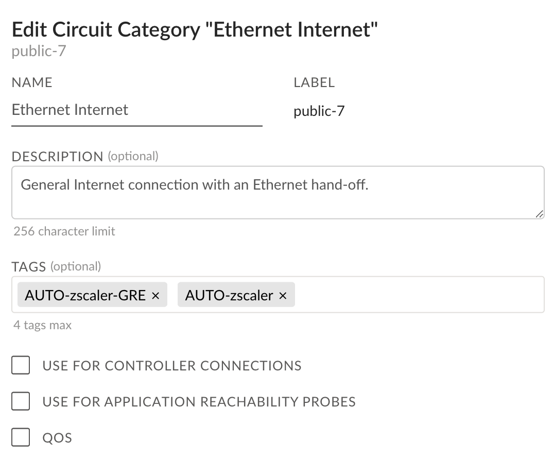Remove the AUTO-zscaler tag
Image resolution: width=554 pixels, height=475 pixels.
[283, 296]
